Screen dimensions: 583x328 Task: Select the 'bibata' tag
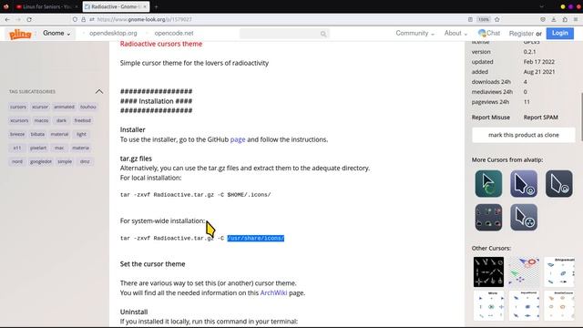(37, 134)
